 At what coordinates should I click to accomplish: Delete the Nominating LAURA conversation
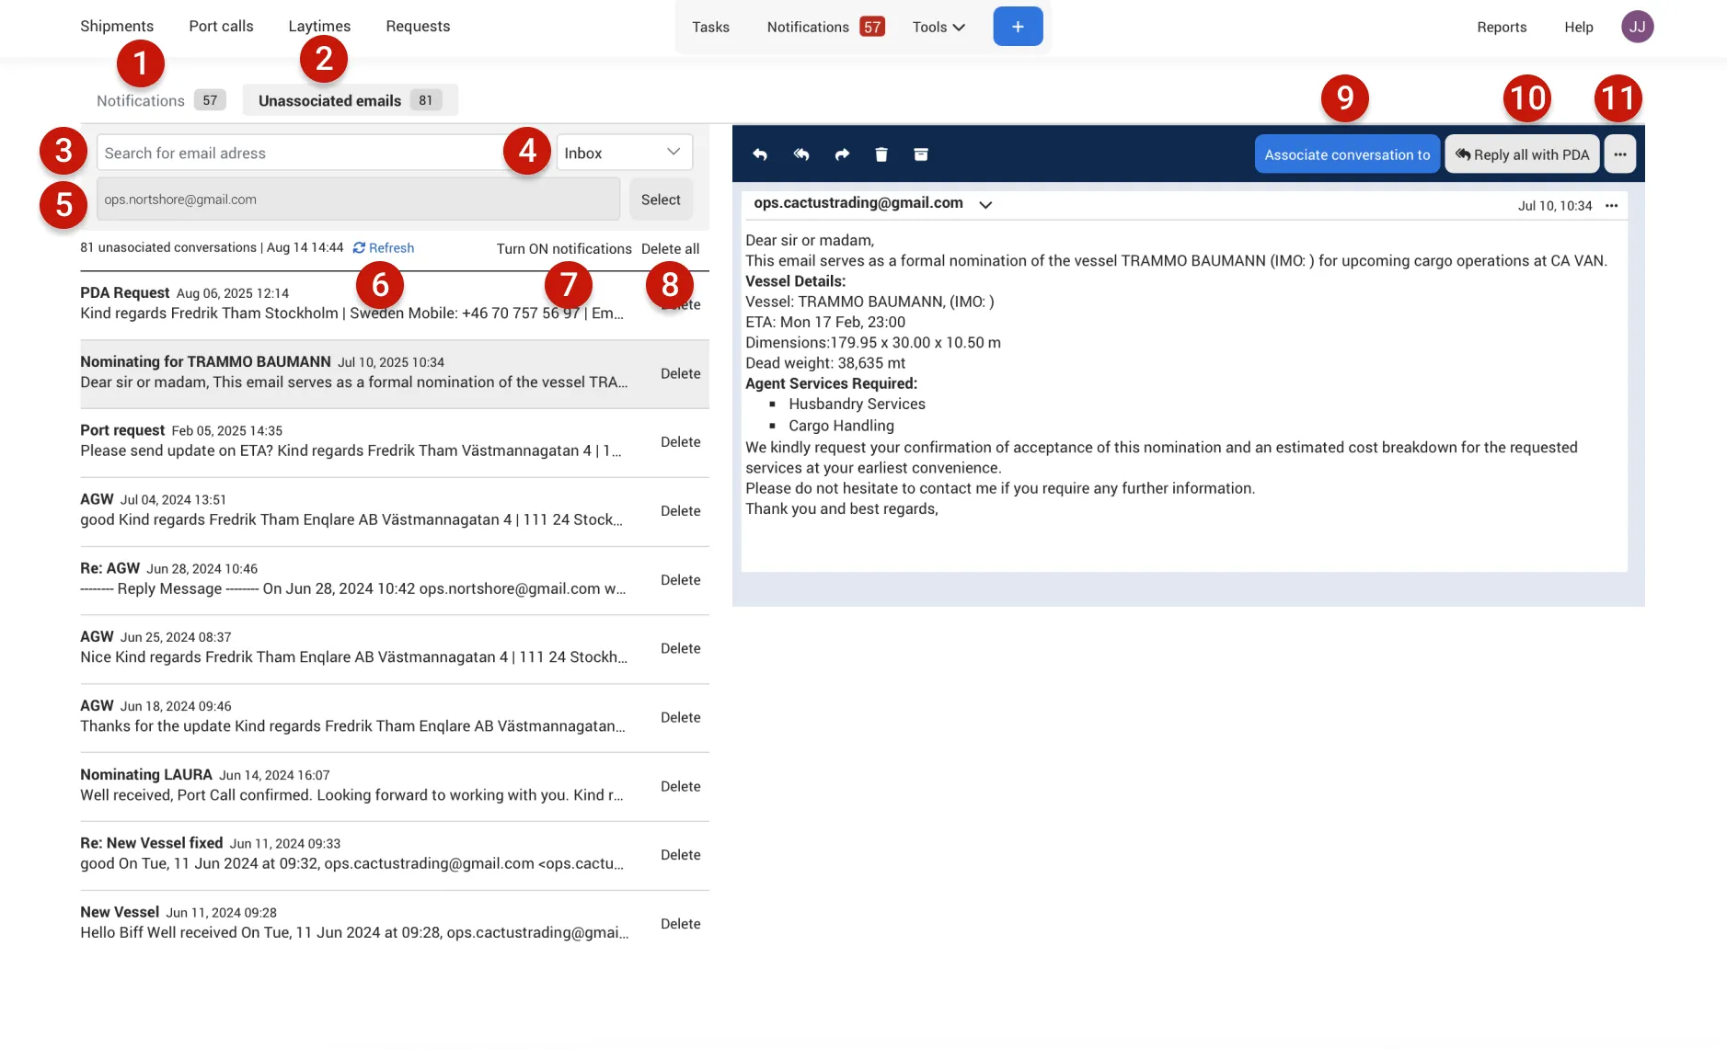point(681,786)
